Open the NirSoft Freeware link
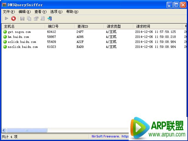The image size is (188, 141). [x=110, y=136]
